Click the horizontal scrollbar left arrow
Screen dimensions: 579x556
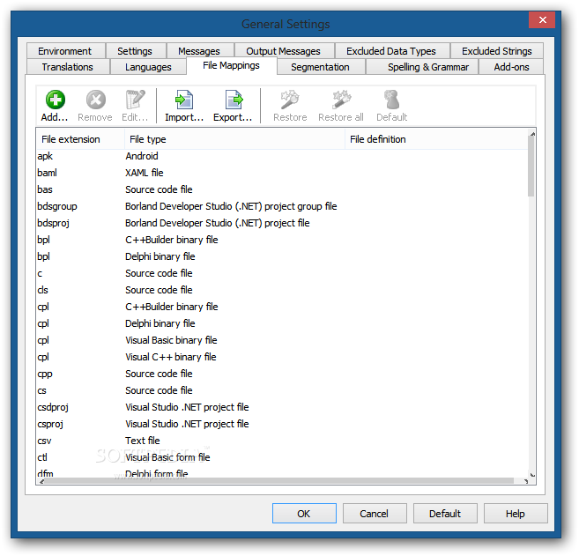[41, 481]
